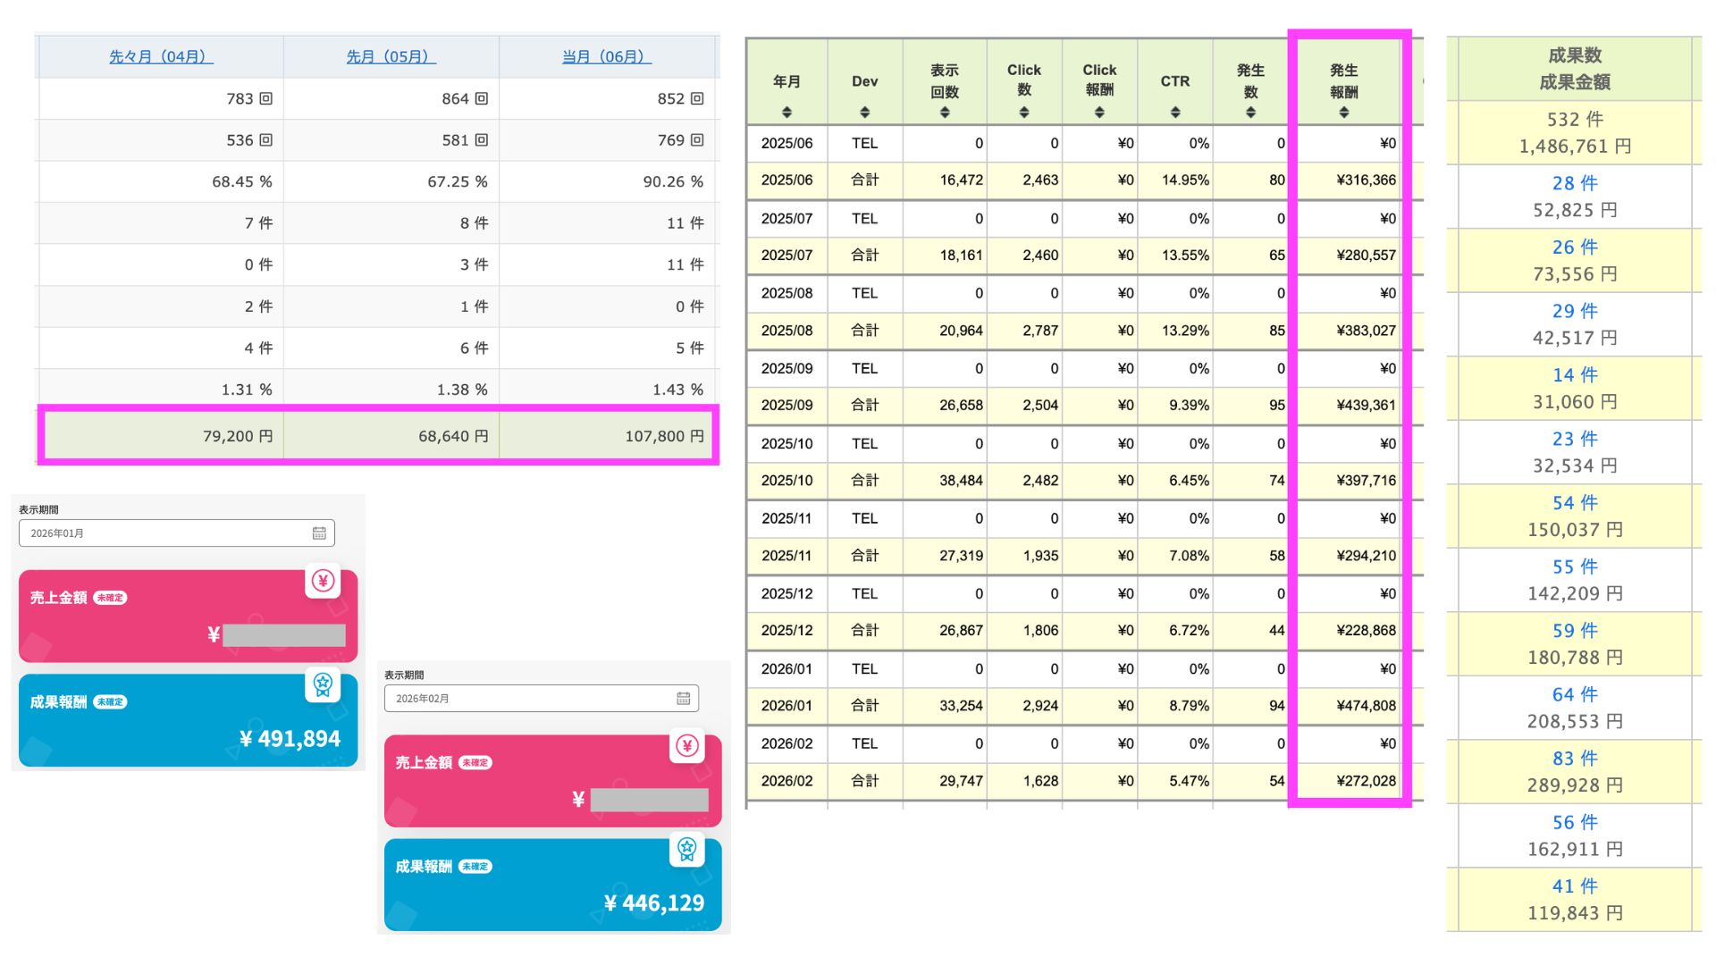Sort table by 表示回数 column arrows
Viewport: 1716px width, 965px height.
tap(945, 113)
